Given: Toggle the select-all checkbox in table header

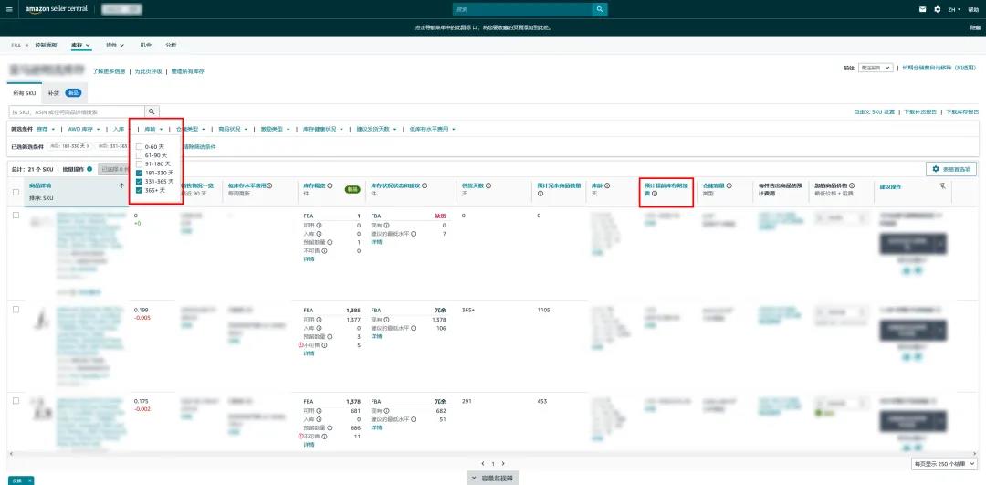Looking at the screenshot, I should pos(16,192).
